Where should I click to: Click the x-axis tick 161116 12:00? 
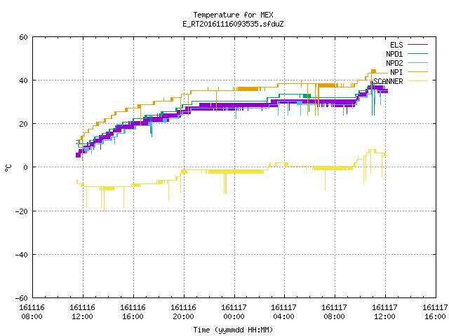[83, 312]
